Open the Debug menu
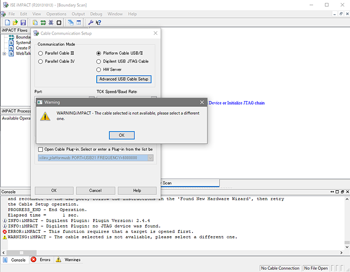Viewport: 350px width, 272px height. pyautogui.click(x=96, y=14)
